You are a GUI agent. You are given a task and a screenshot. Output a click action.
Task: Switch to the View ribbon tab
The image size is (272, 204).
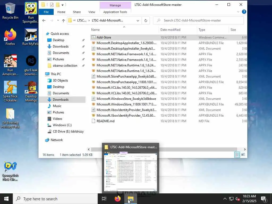92,12
